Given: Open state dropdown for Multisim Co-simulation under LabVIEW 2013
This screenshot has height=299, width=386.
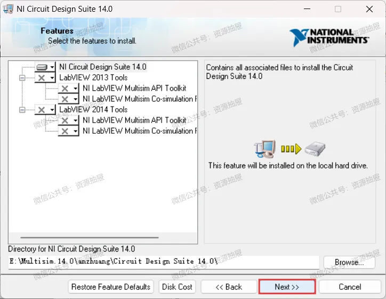Looking at the screenshot, I should [69, 99].
